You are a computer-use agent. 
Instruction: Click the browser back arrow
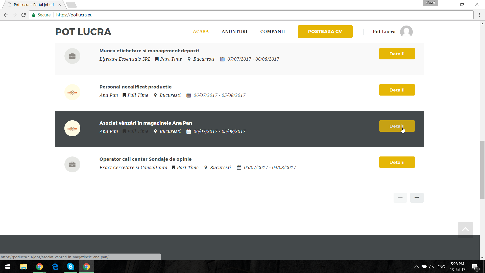(x=6, y=15)
